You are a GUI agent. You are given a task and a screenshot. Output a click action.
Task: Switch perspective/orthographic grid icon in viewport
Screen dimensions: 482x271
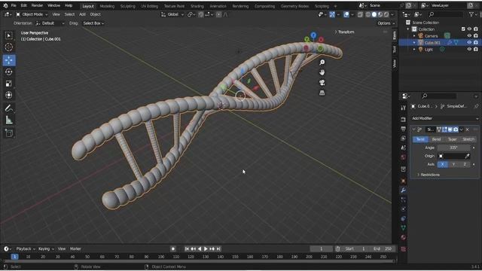pyautogui.click(x=322, y=93)
